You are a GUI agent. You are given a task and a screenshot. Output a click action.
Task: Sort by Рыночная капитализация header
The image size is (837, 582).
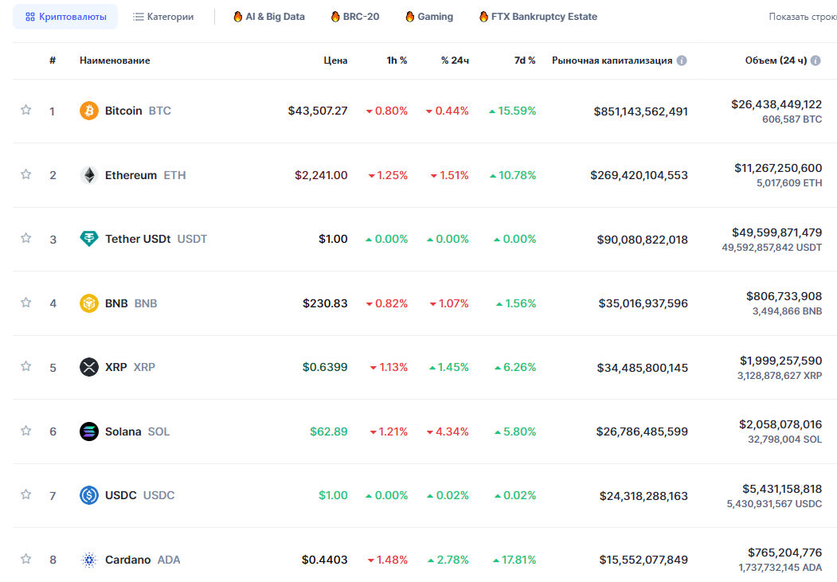(x=612, y=61)
